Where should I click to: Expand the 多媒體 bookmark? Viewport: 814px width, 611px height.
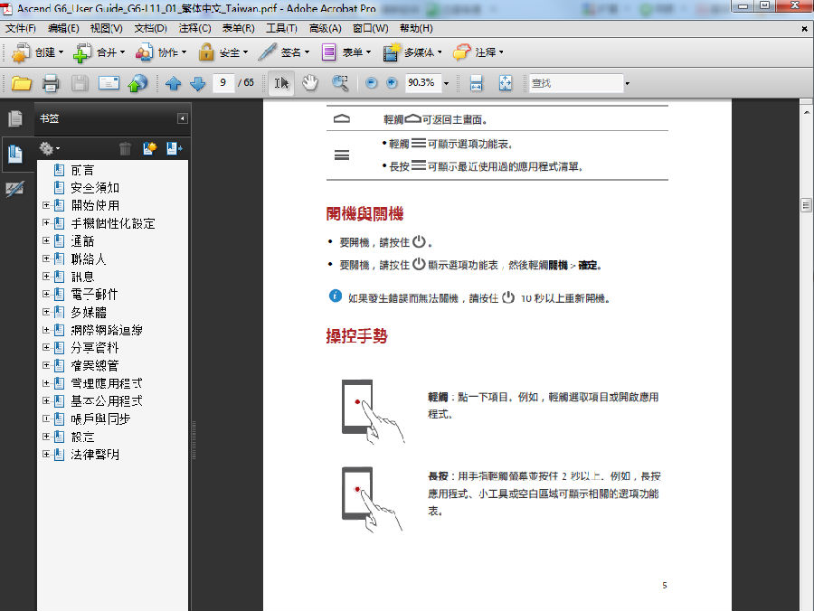[x=46, y=312]
